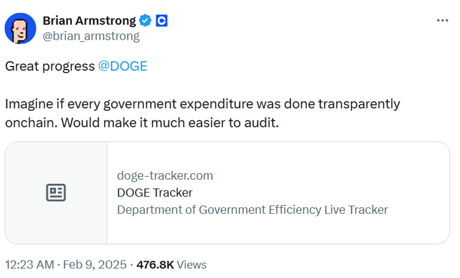Open the three-dot more options menu
The height and width of the screenshot is (278, 460).
tap(442, 20)
